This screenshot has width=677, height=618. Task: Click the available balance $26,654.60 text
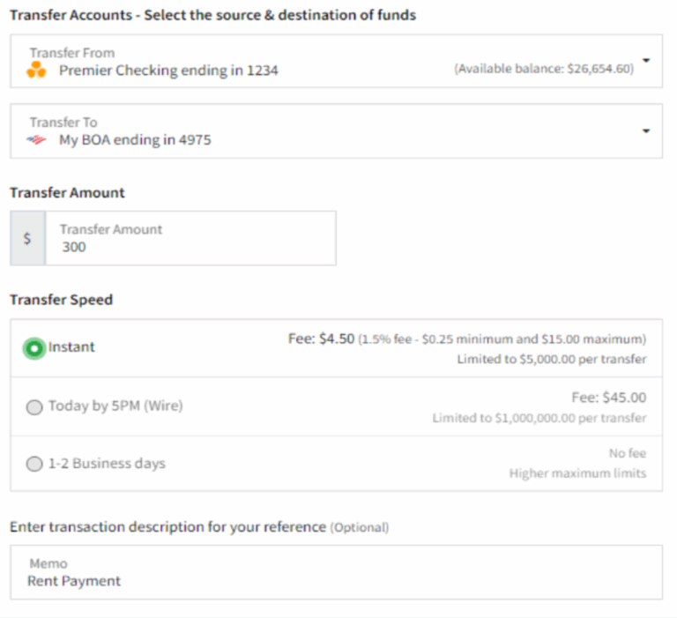[544, 70]
